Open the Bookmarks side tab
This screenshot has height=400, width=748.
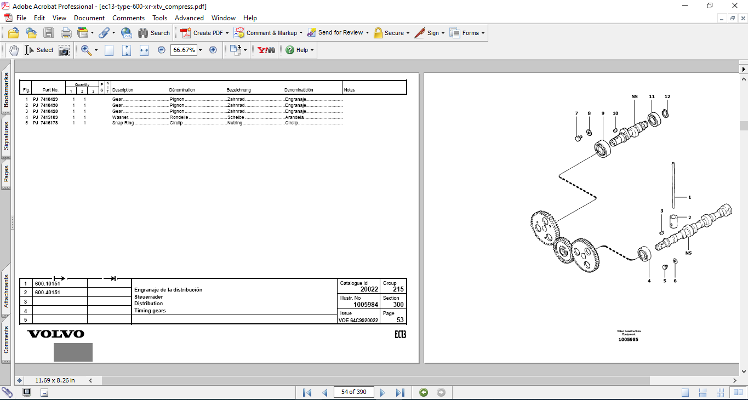tap(6, 91)
